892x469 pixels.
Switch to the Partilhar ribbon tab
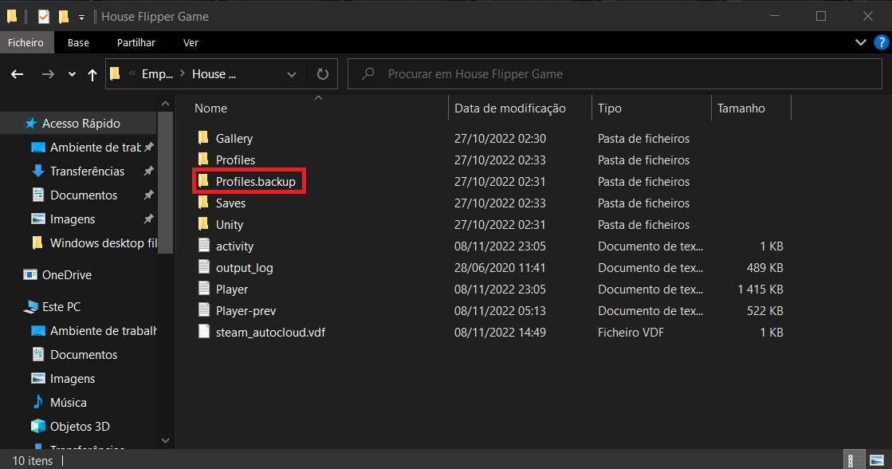(x=136, y=42)
